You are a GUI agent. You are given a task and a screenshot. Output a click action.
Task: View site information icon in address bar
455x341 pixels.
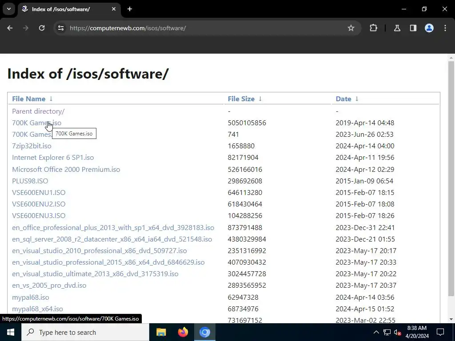[60, 28]
